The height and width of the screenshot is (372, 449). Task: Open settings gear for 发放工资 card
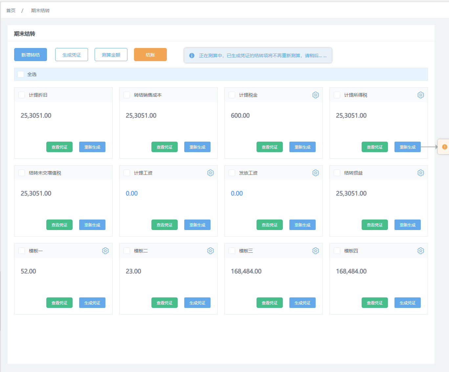pos(316,173)
